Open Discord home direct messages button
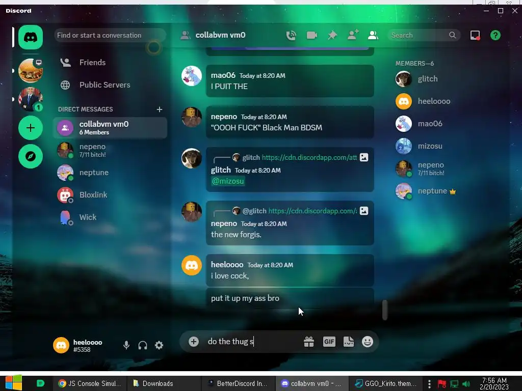 tap(30, 37)
